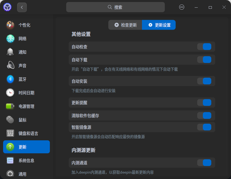
Task: Close the Control Center window
Action: (x=224, y=7)
